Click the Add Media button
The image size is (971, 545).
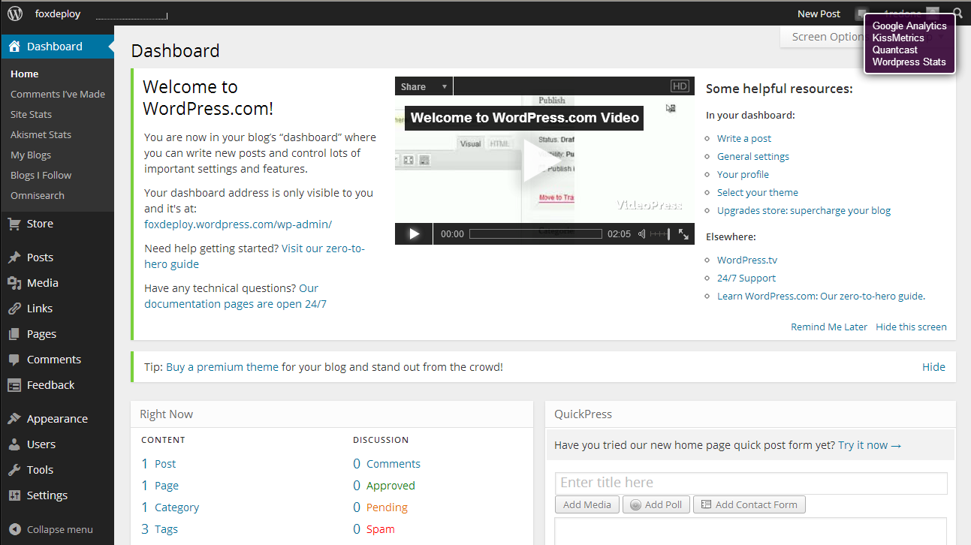(587, 504)
